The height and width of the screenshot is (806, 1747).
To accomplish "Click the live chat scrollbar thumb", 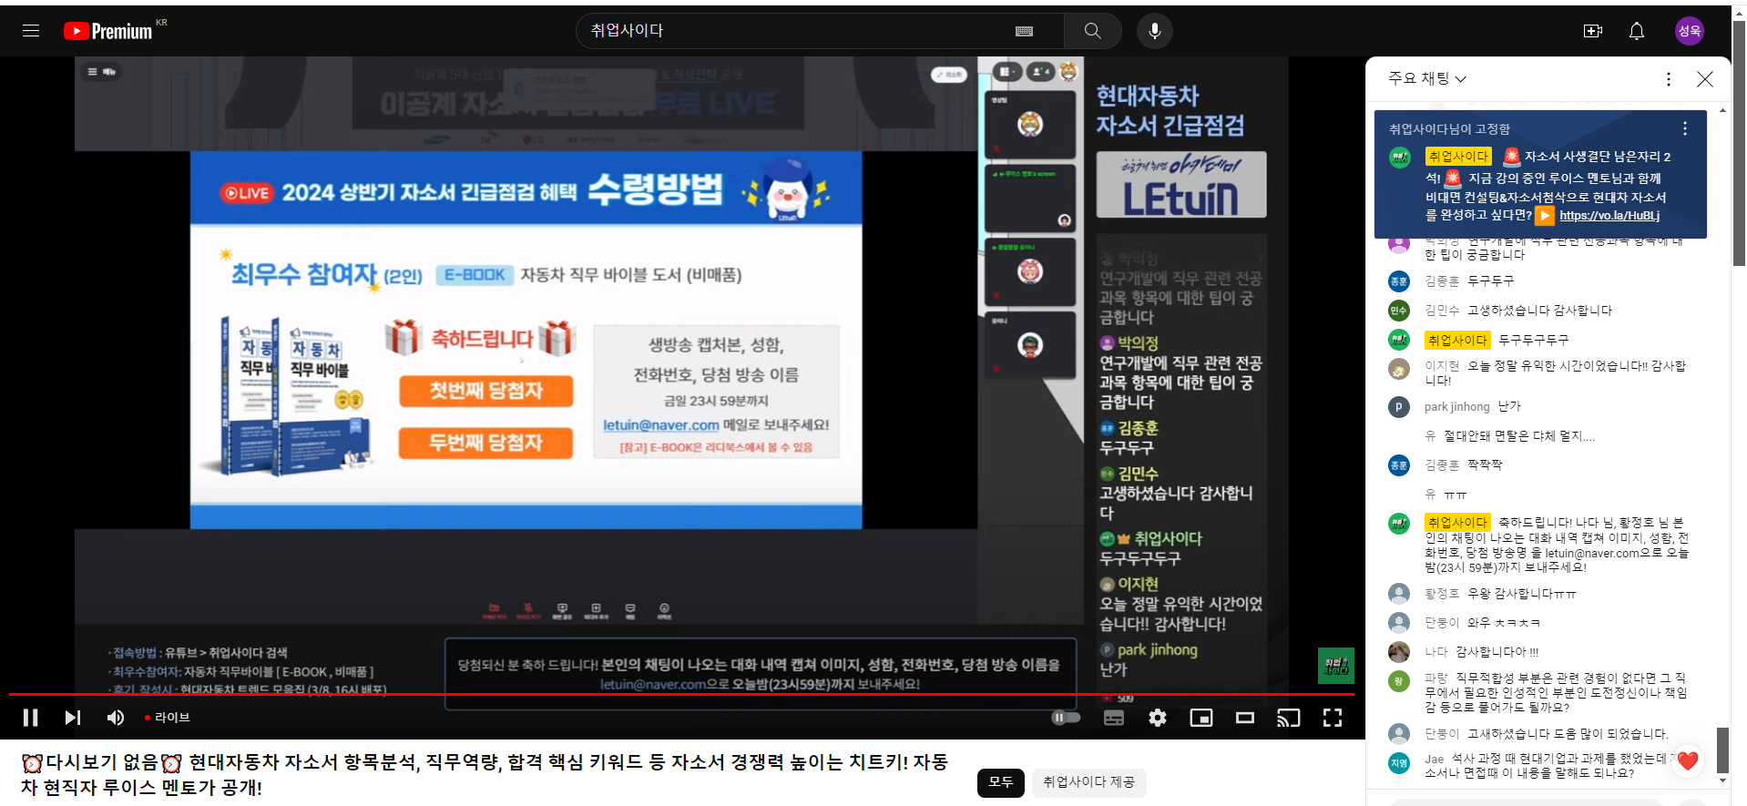I will coord(1722,750).
